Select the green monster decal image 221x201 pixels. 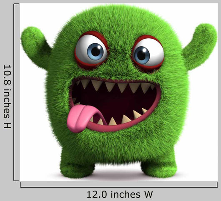[119, 92]
